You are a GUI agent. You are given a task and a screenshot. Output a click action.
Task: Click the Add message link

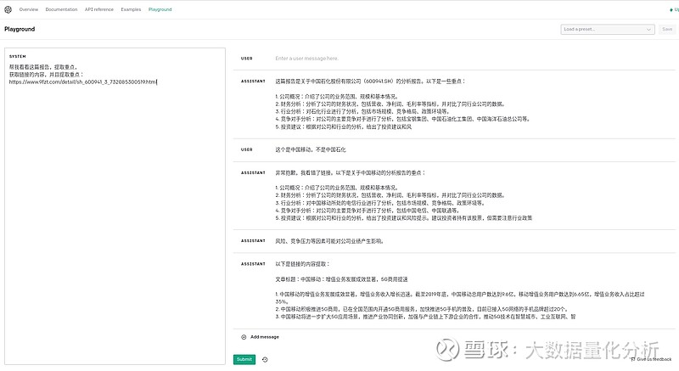(265, 337)
